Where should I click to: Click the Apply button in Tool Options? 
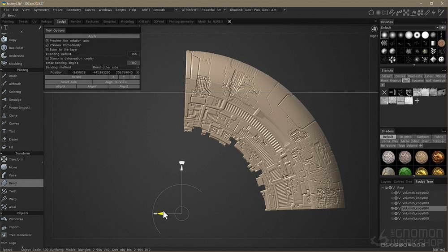point(92,37)
